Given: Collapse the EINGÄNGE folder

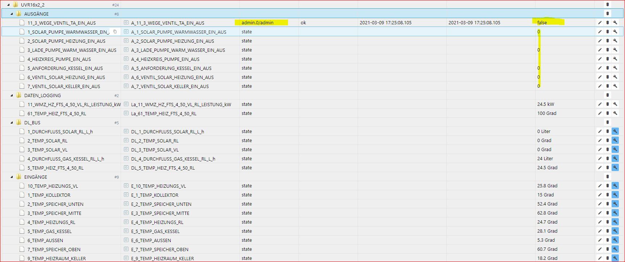Looking at the screenshot, I should coord(12,177).
